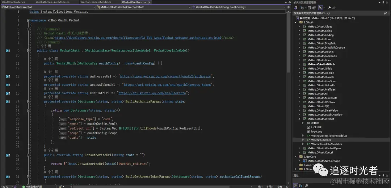This screenshot has width=391, height=188.
Task: Open the MrHuo.OAuth.Wechat.WechatOAuth type dropdown
Action: [144, 7]
